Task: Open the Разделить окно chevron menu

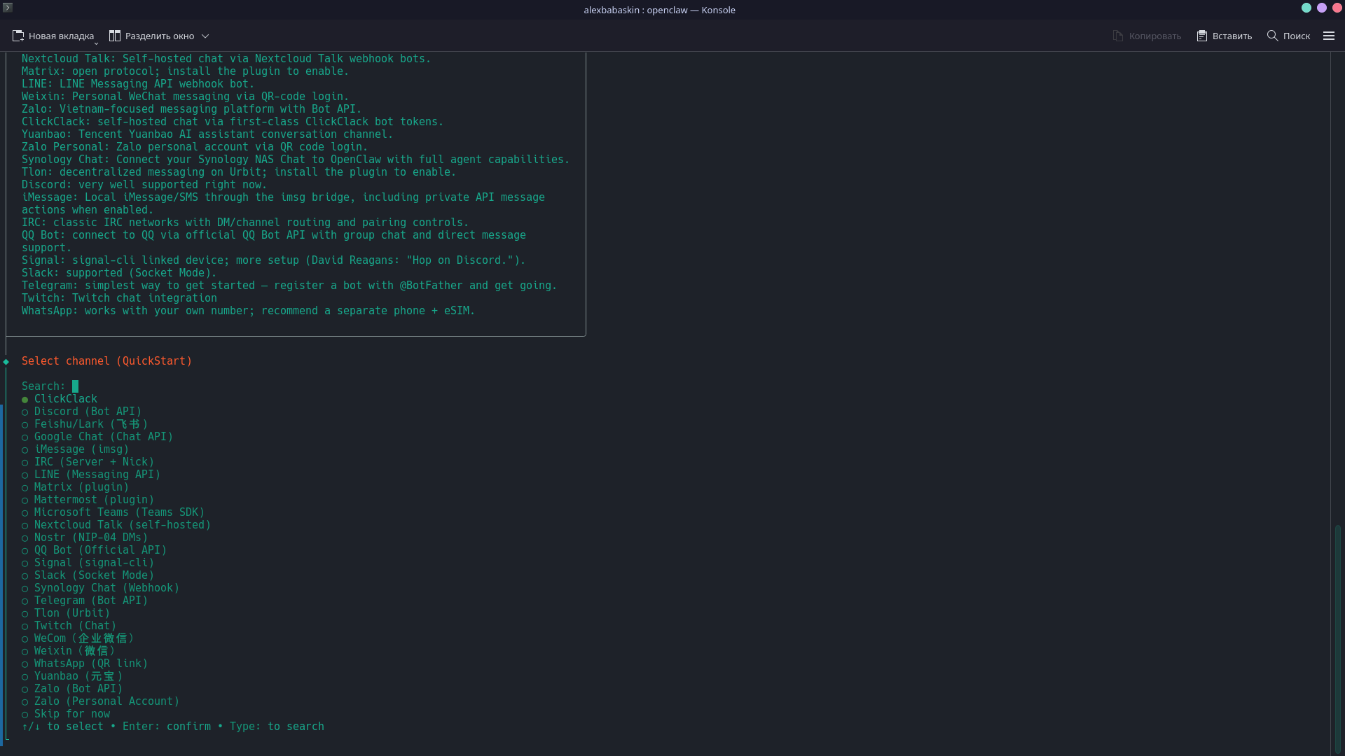Action: pos(205,36)
